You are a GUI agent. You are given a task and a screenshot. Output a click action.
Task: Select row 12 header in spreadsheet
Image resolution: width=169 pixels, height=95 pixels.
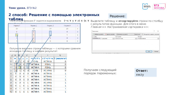[11, 92]
